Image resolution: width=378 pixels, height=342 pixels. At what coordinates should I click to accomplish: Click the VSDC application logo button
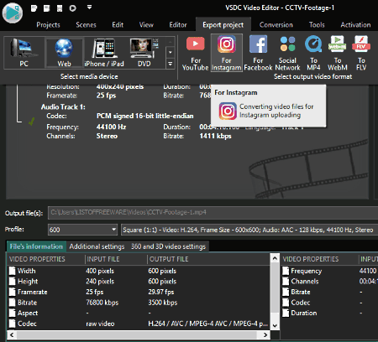pyautogui.click(x=13, y=13)
